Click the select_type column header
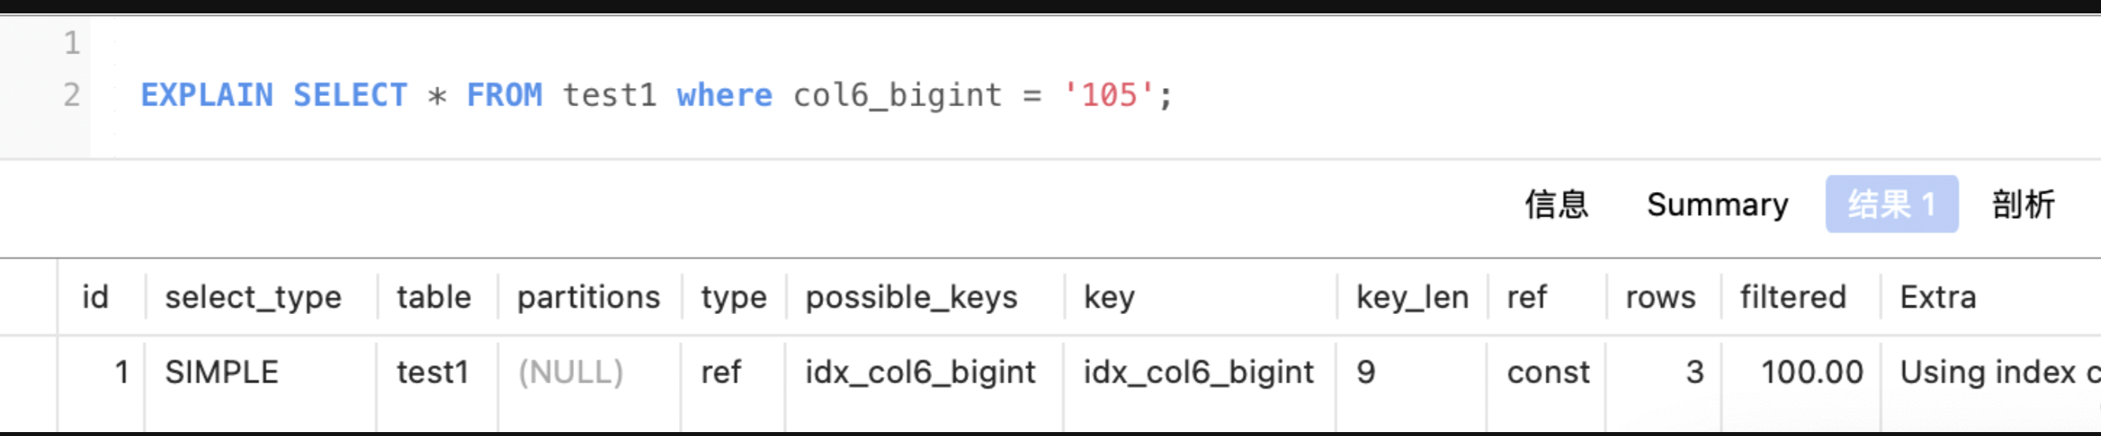2101x436 pixels. pyautogui.click(x=253, y=297)
